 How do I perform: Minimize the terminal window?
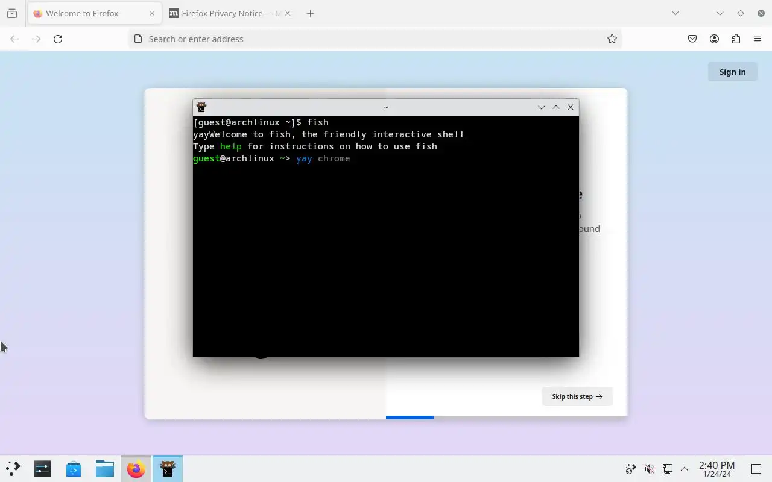[x=542, y=107]
